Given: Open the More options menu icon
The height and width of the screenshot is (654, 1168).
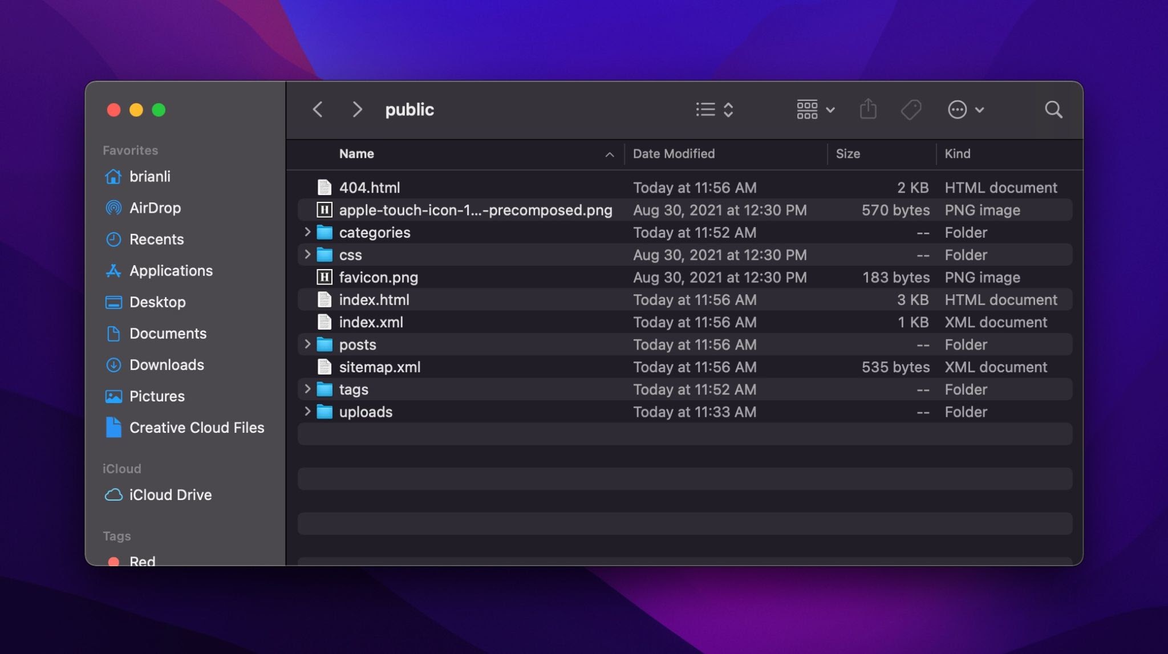Looking at the screenshot, I should pyautogui.click(x=957, y=108).
